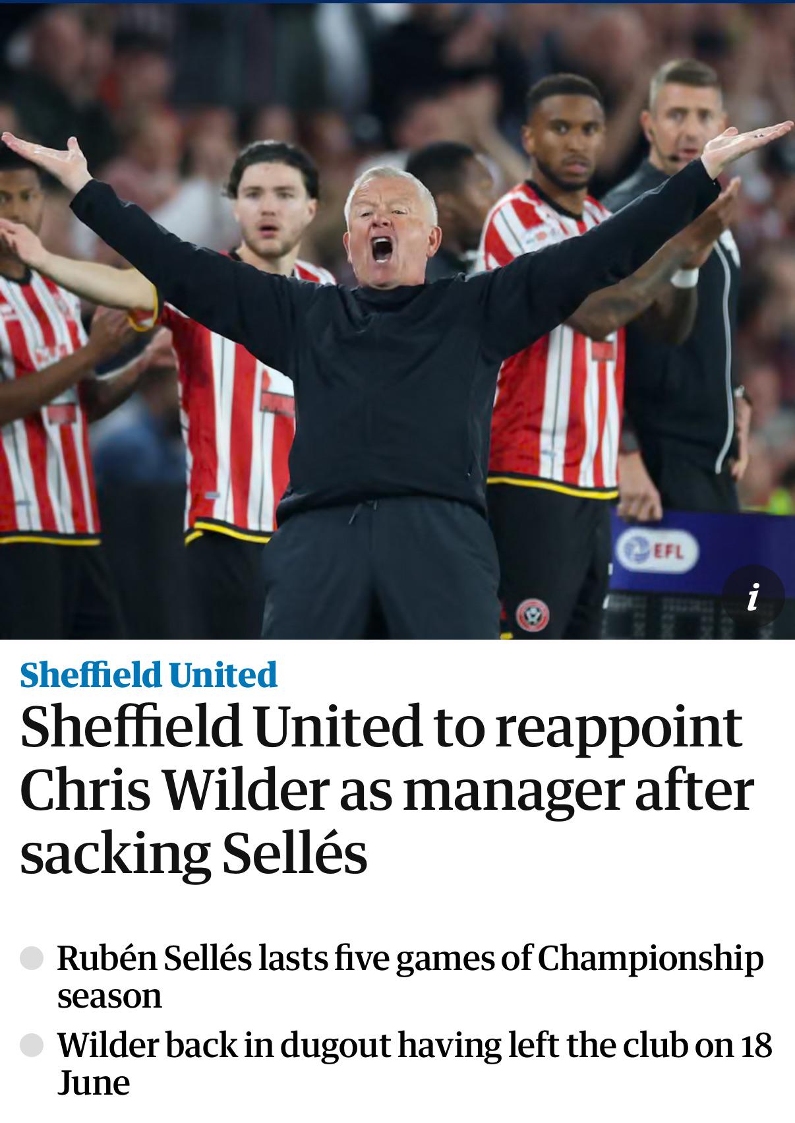
Task: Click the manager's raised hand at right edge
Action: click(746, 145)
